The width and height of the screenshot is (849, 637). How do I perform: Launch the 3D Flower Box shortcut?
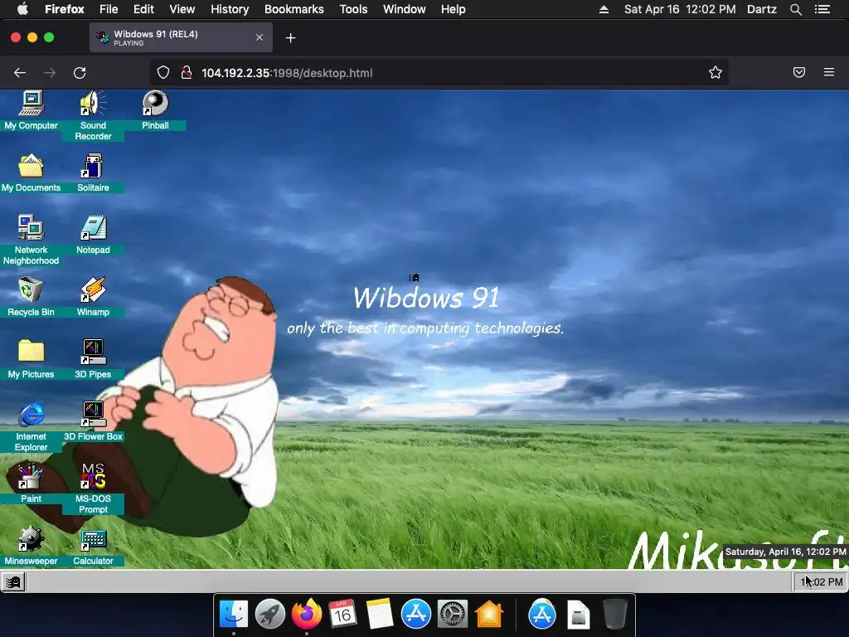click(x=93, y=421)
